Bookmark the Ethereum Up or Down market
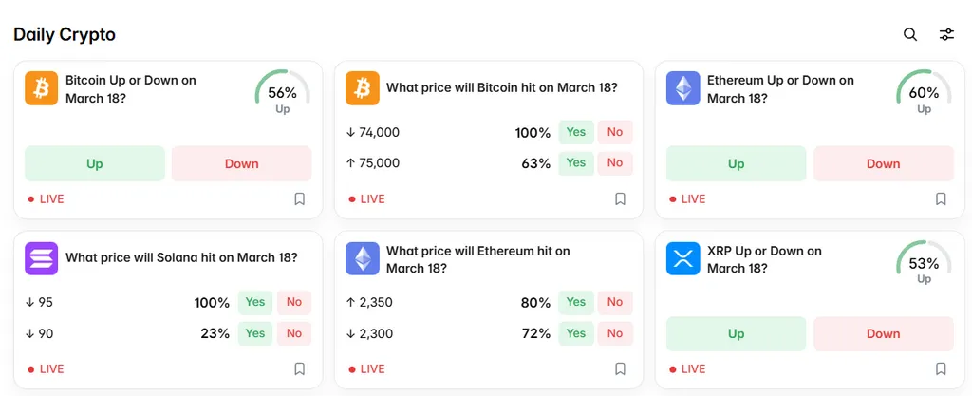Image resolution: width=972 pixels, height=396 pixels. [941, 199]
